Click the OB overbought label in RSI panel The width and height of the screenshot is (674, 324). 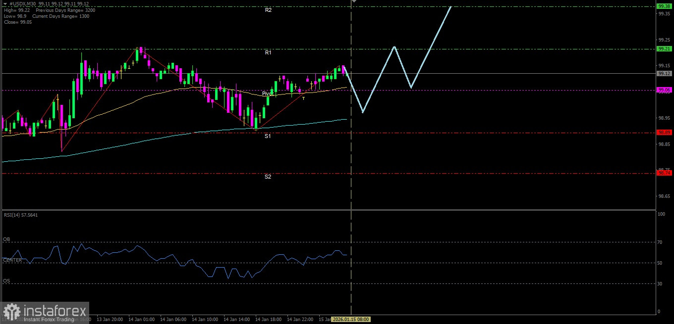point(6,239)
